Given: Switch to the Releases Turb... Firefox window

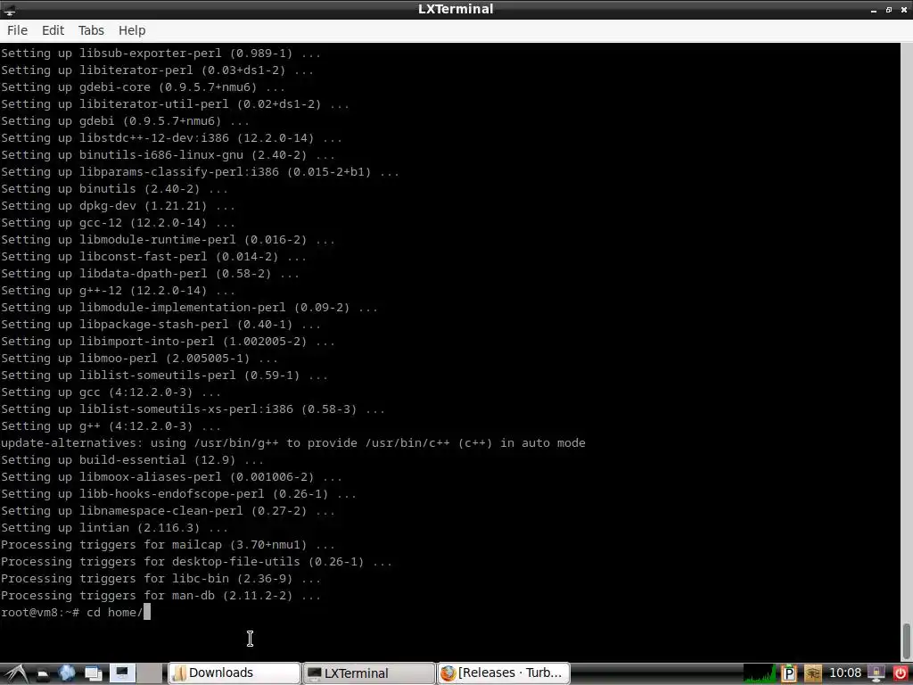Looking at the screenshot, I should point(504,673).
